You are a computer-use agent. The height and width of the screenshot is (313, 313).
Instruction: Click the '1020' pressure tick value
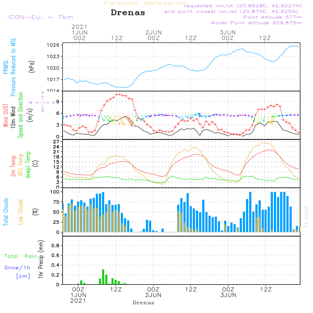coord(53,68)
